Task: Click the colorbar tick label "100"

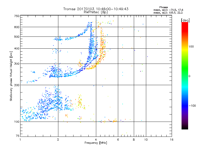Action: pyautogui.click(x=191, y=47)
